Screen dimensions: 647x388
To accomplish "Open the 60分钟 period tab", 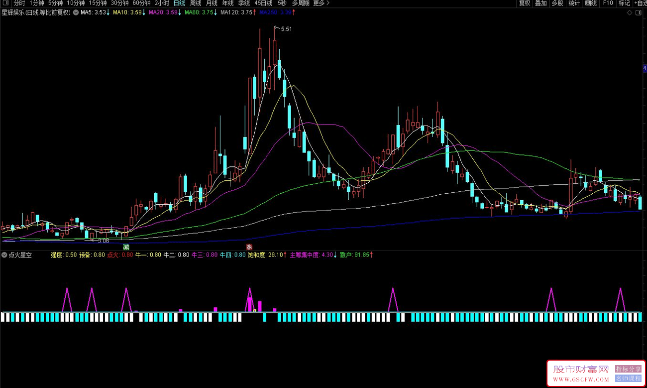I will coord(141,3).
